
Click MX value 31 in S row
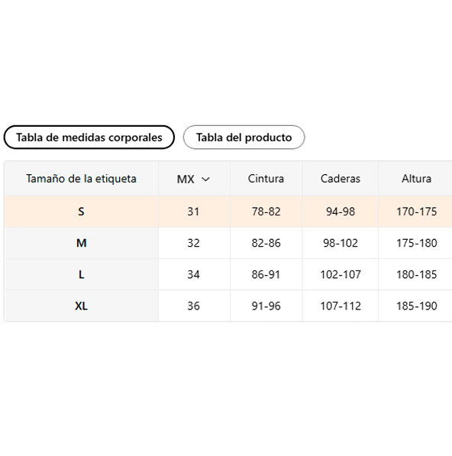coord(194,212)
